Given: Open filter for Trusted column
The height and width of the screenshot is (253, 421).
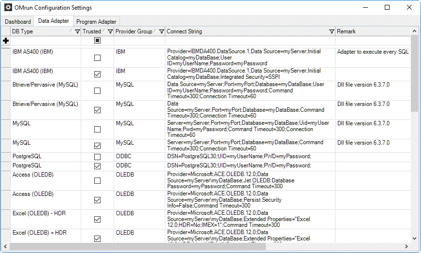Looking at the screenshot, I should click(x=110, y=31).
